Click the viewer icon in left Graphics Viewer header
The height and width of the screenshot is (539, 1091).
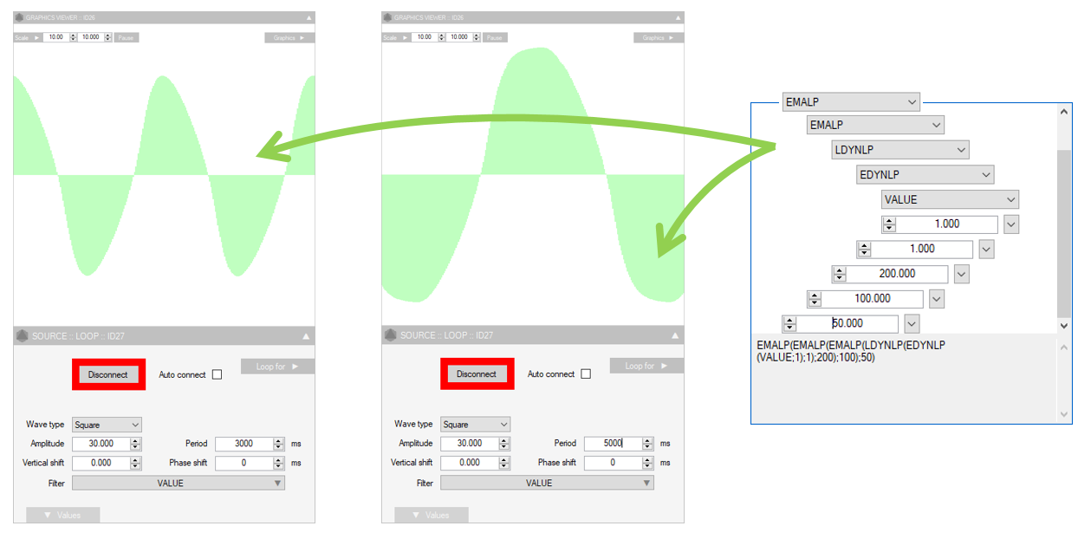[x=20, y=17]
